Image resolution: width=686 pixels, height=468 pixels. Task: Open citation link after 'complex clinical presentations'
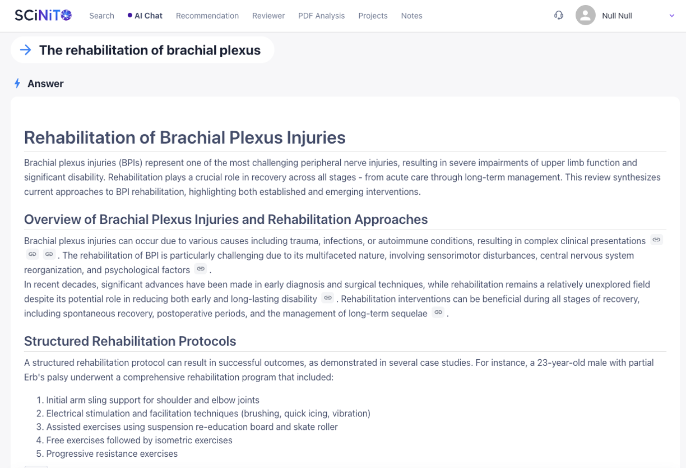tap(656, 240)
